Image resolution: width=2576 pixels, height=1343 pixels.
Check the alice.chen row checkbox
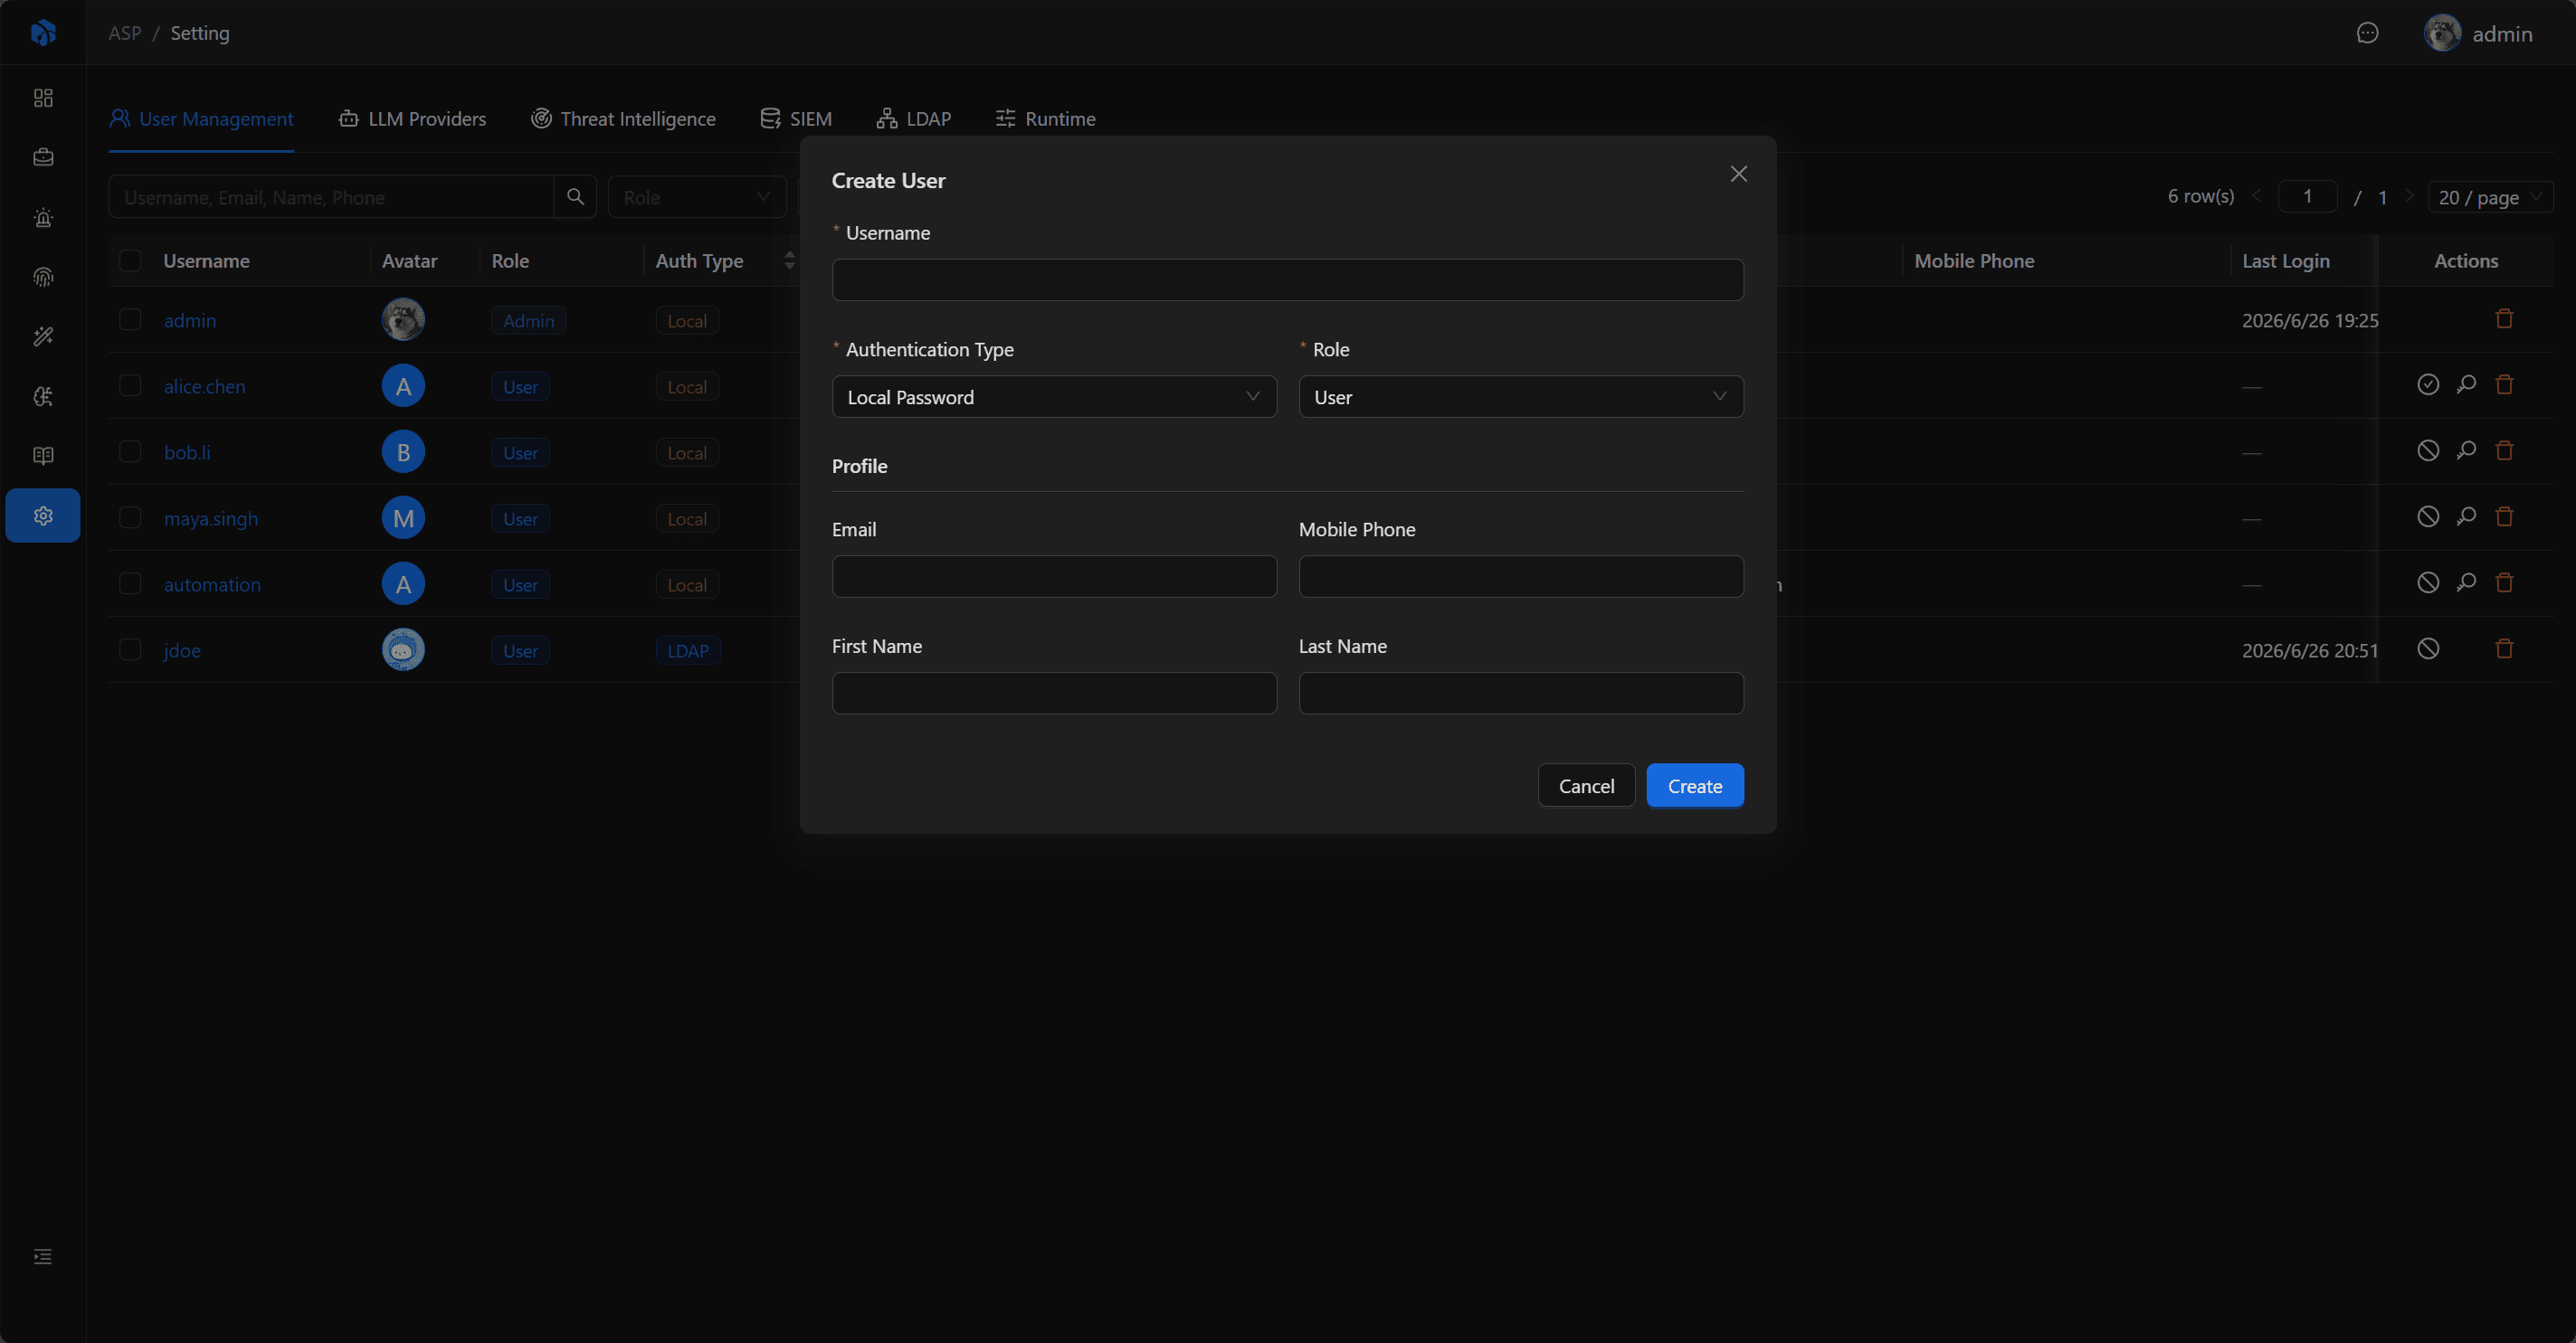coord(130,384)
